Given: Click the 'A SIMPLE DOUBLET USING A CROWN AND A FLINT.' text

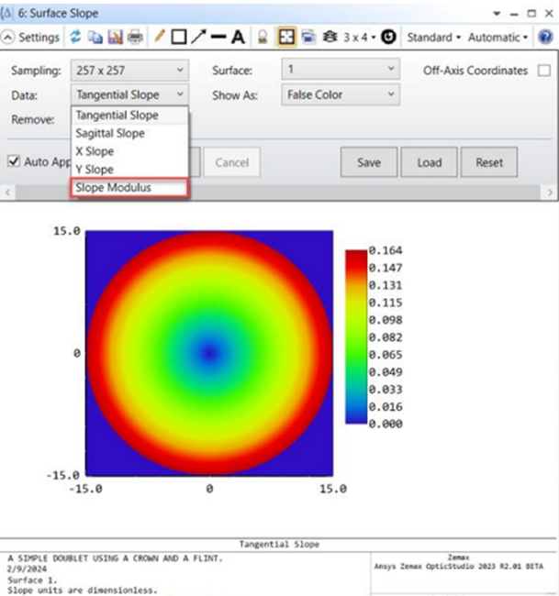Looking at the screenshot, I should pyautogui.click(x=115, y=558).
